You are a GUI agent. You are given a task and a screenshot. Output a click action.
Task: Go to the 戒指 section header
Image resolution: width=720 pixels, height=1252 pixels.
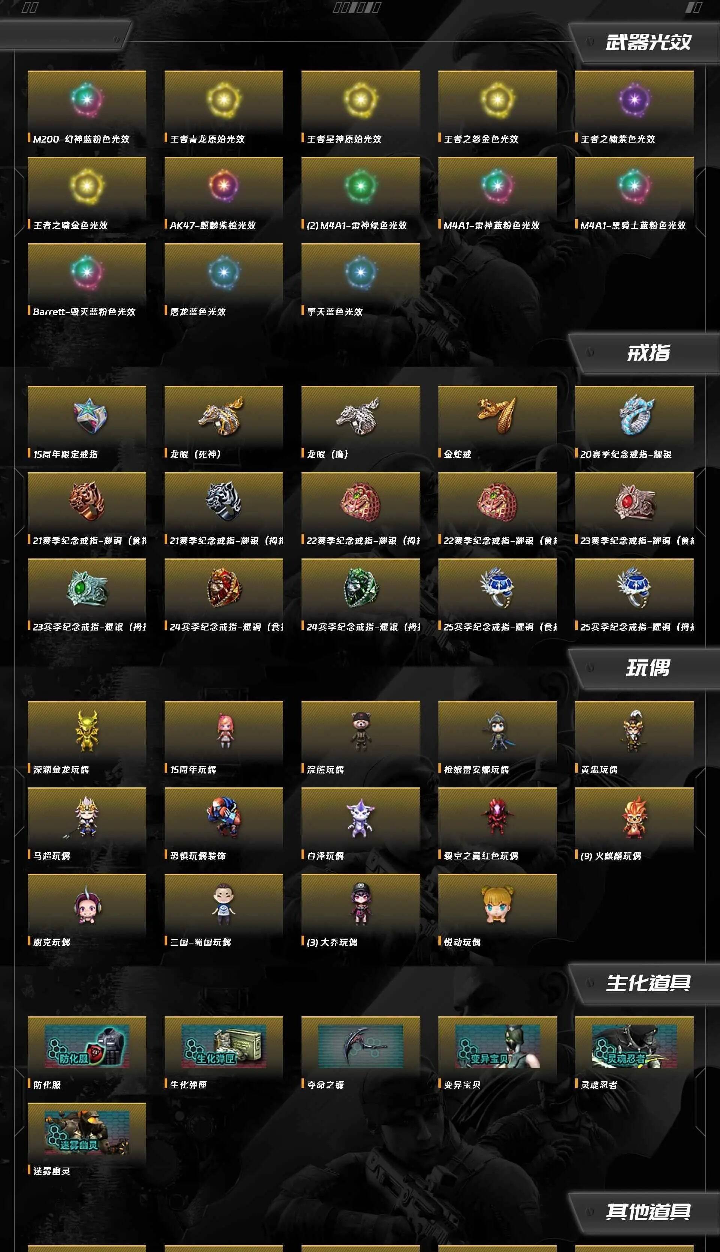648,353
